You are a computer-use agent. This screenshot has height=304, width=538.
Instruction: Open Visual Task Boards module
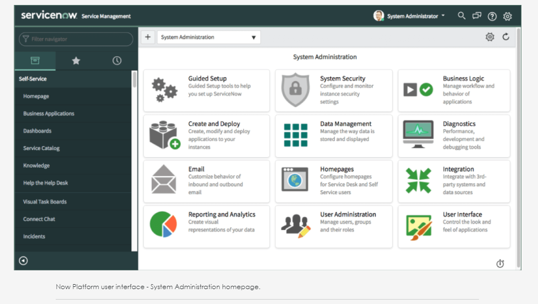pos(45,202)
